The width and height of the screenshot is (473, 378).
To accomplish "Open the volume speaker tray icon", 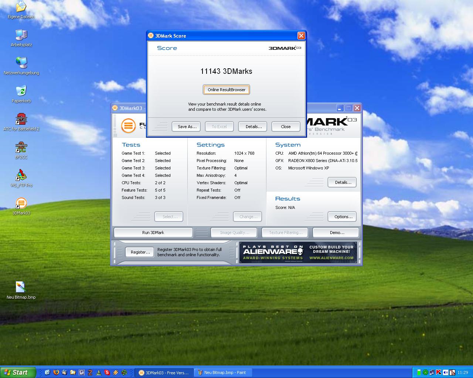I will (x=445, y=372).
